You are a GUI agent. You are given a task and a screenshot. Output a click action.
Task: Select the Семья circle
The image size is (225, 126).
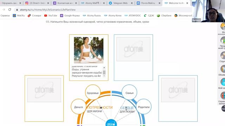coord(129,93)
